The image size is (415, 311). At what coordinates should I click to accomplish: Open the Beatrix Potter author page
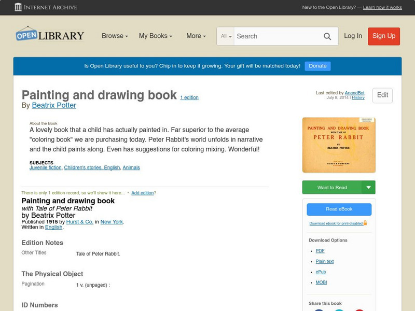[53, 105]
